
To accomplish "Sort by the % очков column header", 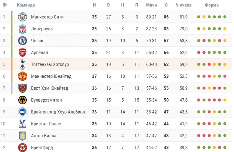I will point(184,5).
